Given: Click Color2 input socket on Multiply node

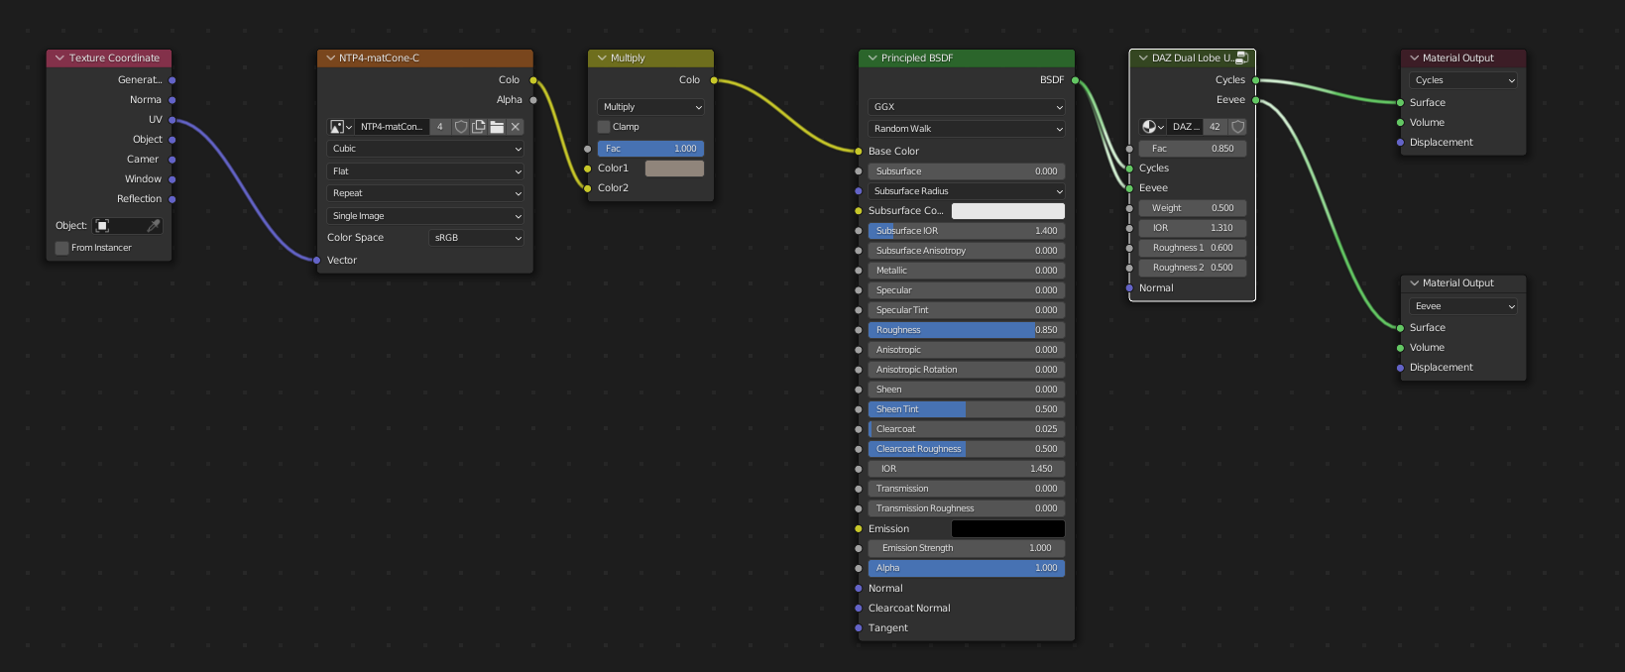Looking at the screenshot, I should [588, 188].
